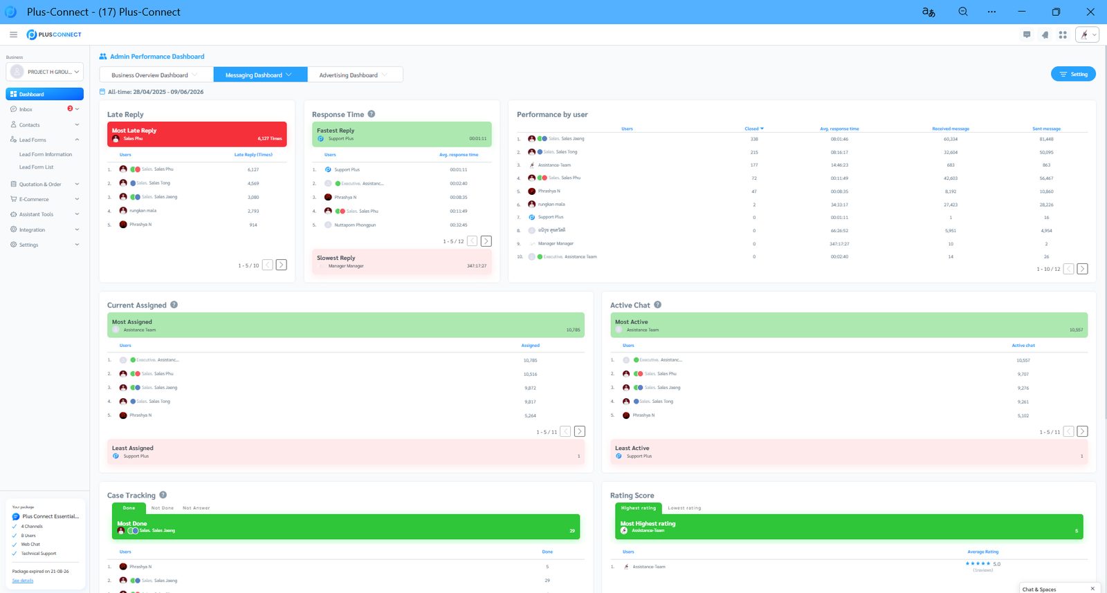
Task: Switch to the Not Done tab
Action: coord(163,508)
